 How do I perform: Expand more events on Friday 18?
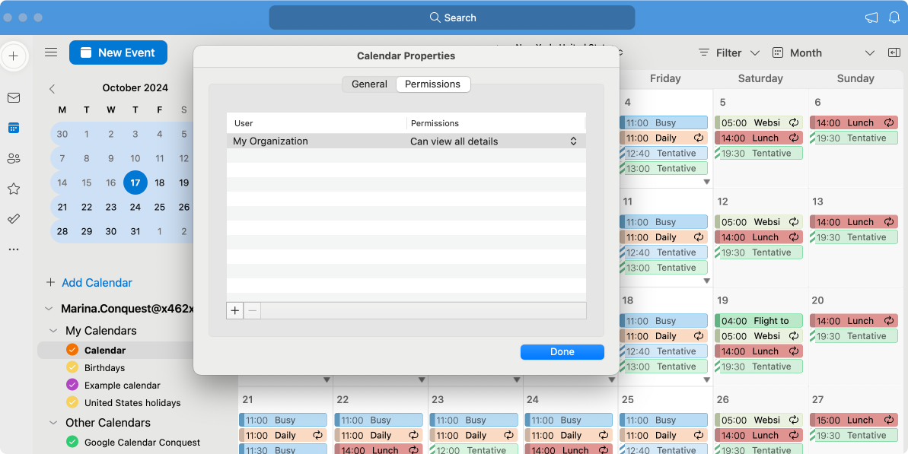[706, 380]
